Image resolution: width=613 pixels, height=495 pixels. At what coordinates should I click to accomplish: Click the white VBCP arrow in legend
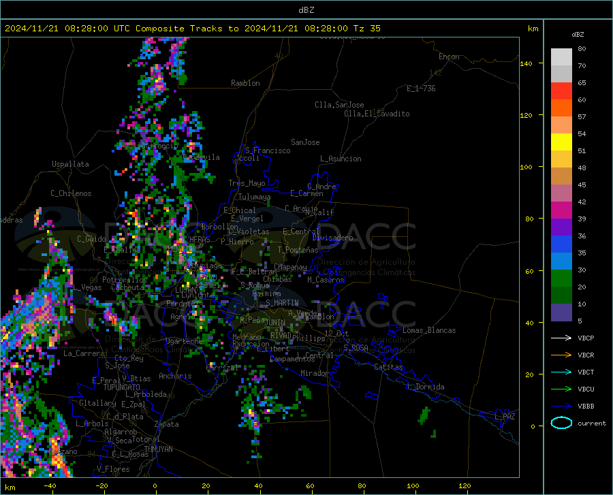click(561, 338)
